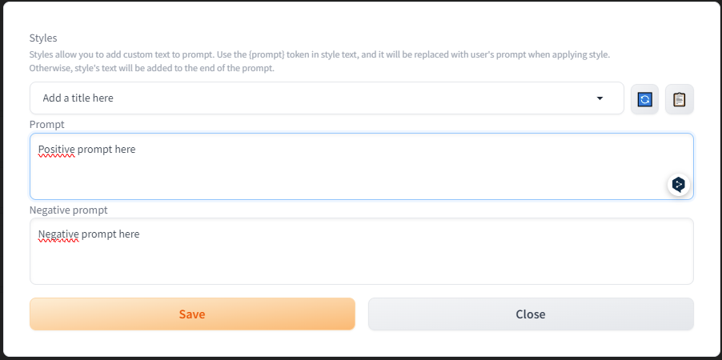
Task: Refresh the styles list
Action: 644,99
